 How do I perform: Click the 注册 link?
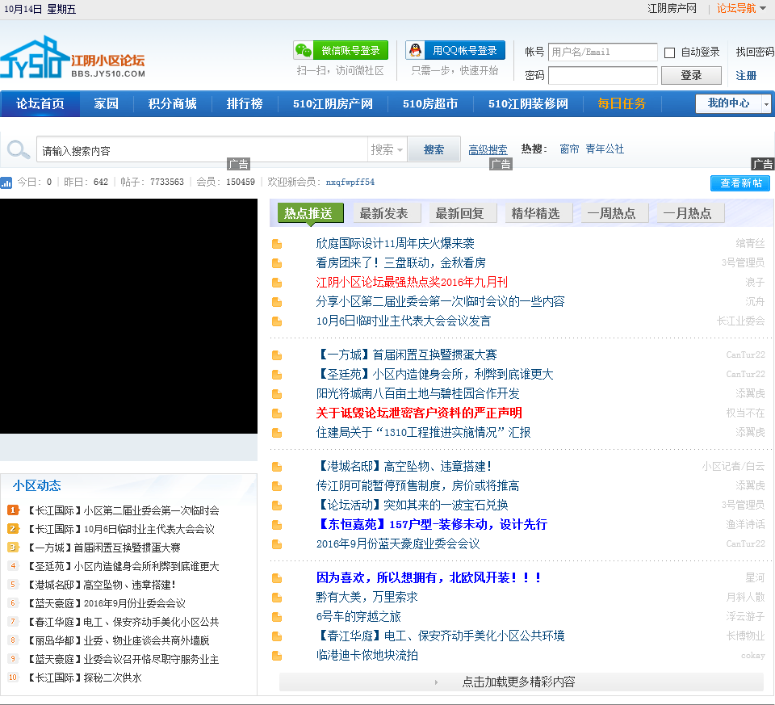(x=746, y=76)
